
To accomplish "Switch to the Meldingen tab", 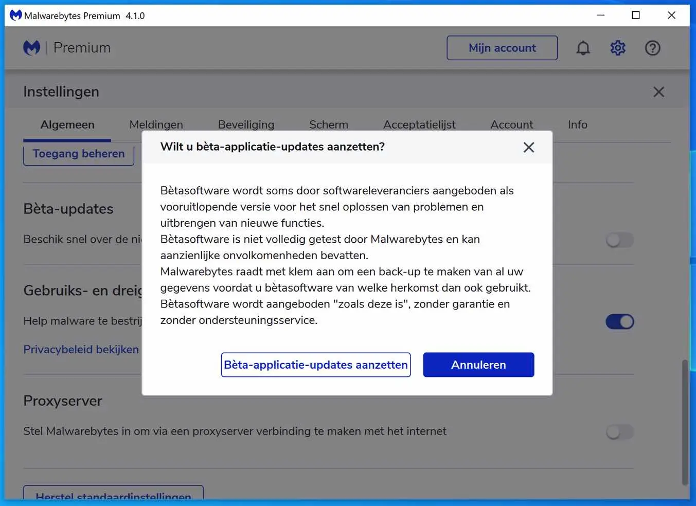I will click(x=156, y=124).
